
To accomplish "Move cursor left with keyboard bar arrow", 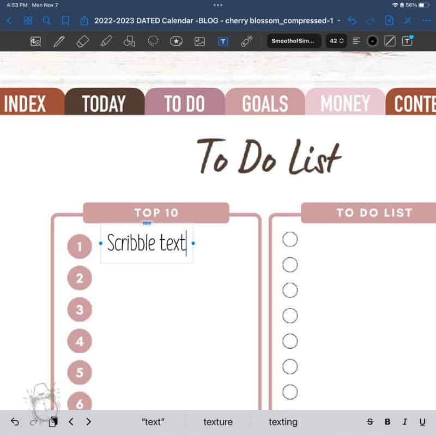I will [71, 422].
